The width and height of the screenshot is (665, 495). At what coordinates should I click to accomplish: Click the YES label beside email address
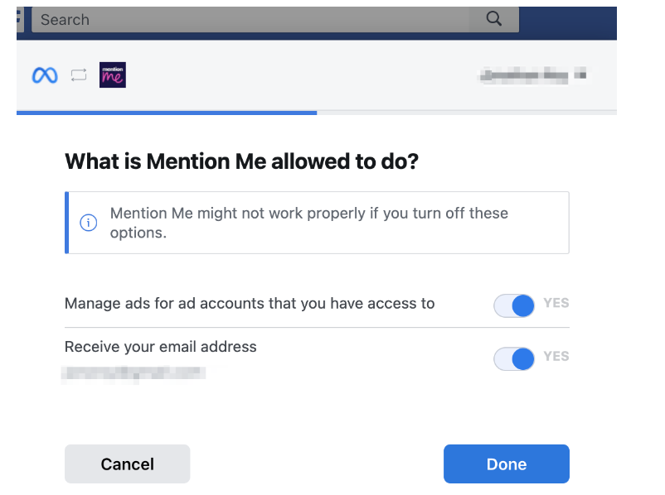[556, 356]
